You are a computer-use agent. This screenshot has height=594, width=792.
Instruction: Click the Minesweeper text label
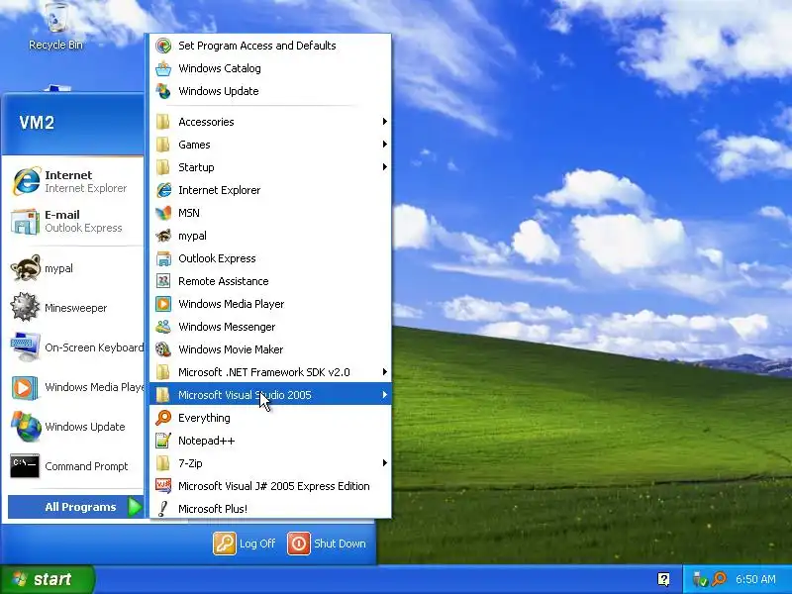(76, 308)
